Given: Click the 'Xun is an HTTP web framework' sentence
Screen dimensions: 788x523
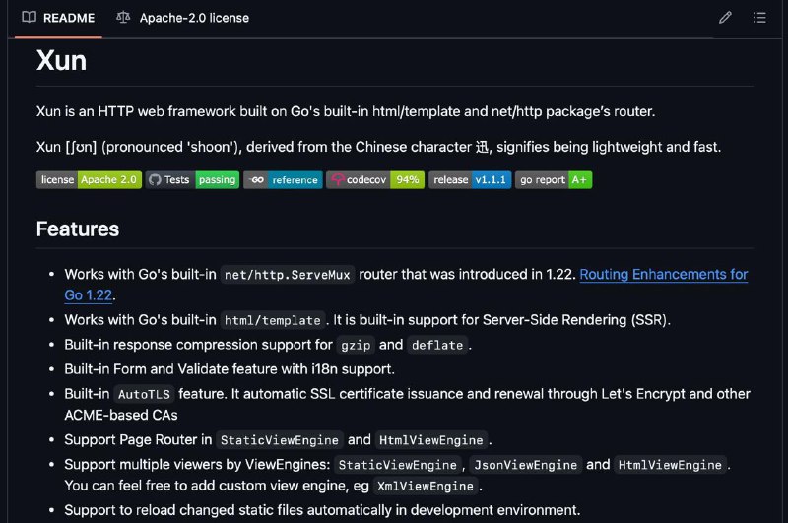Looking at the screenshot, I should [346, 111].
